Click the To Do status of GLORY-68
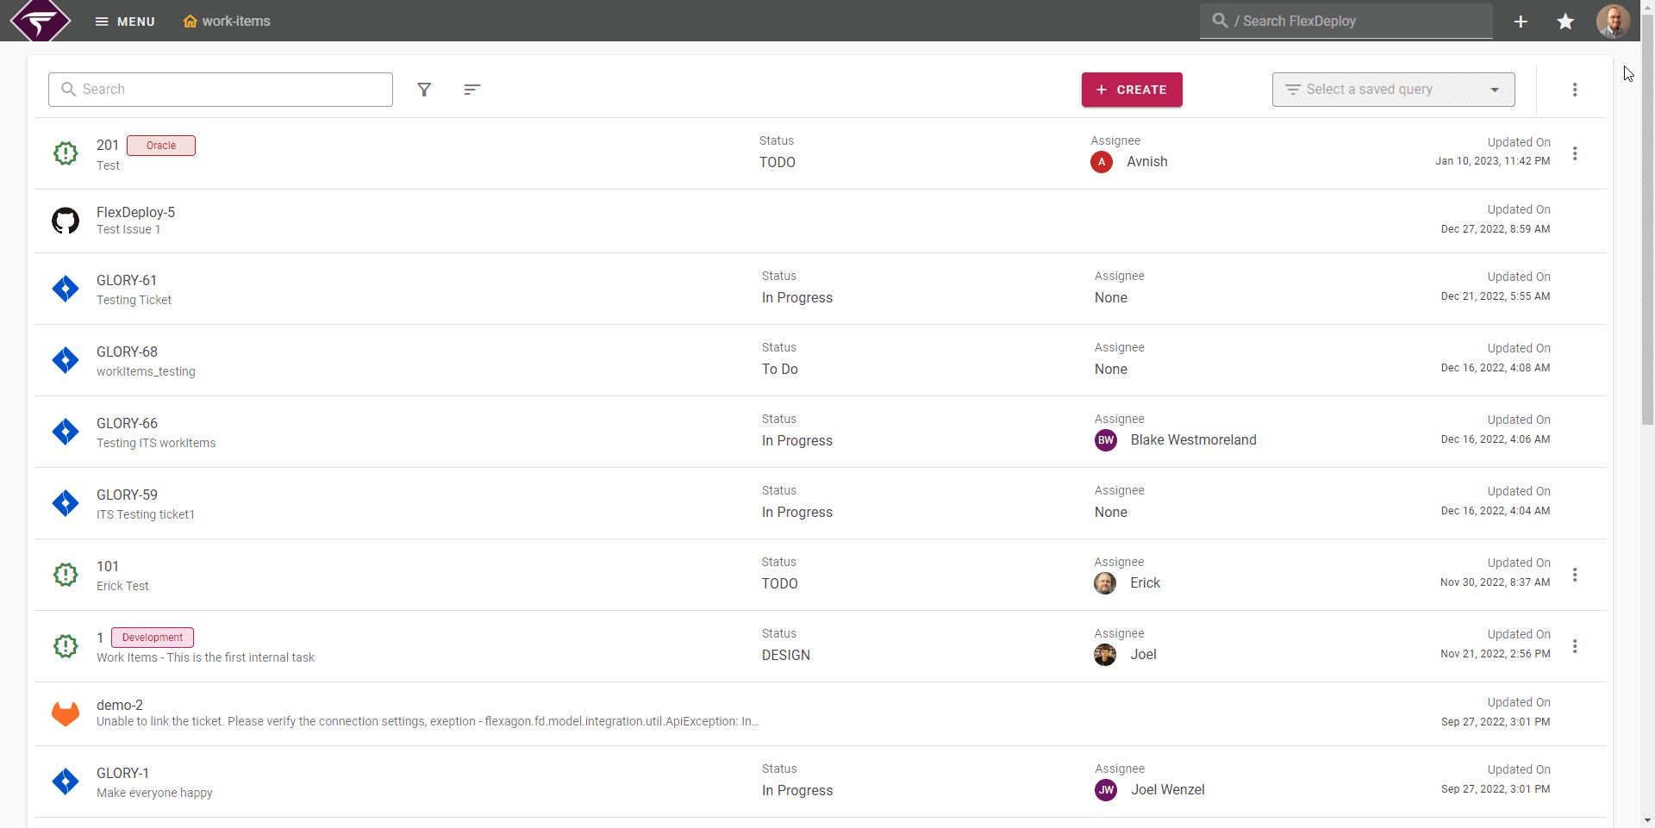This screenshot has height=828, width=1655. point(780,370)
